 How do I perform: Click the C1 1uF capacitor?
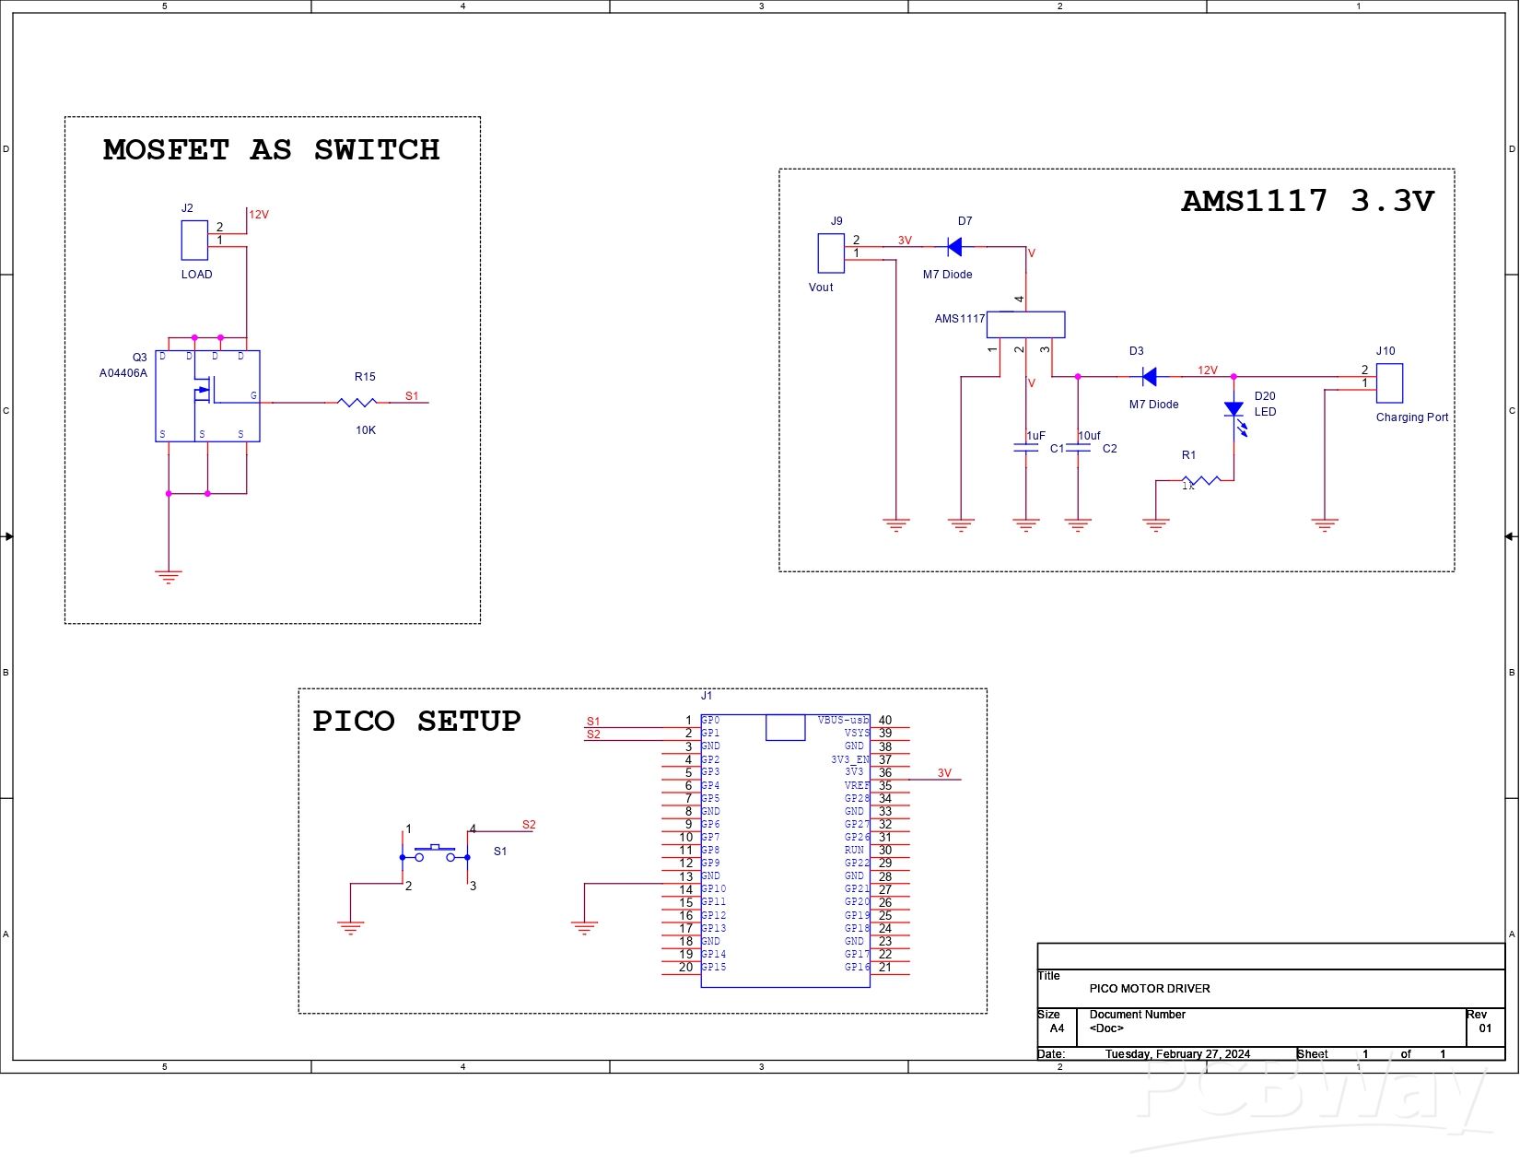click(x=1025, y=448)
